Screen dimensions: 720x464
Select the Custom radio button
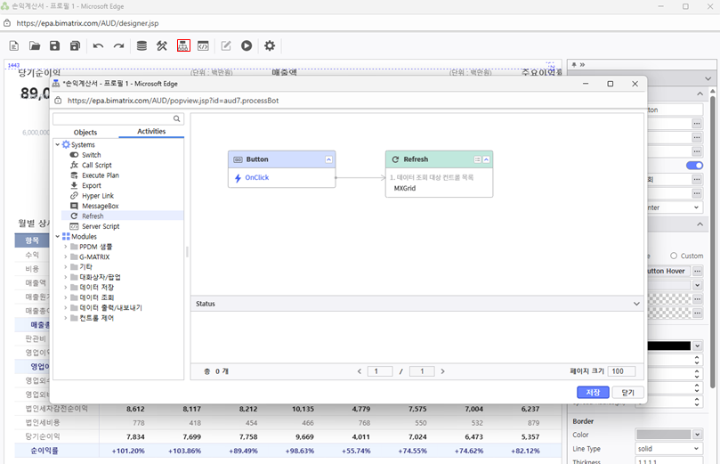[674, 256]
